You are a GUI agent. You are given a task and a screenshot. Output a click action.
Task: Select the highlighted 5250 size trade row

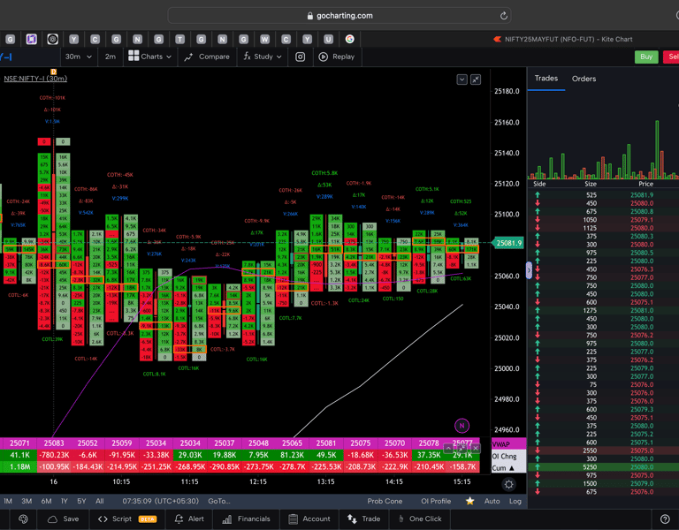(x=603, y=467)
